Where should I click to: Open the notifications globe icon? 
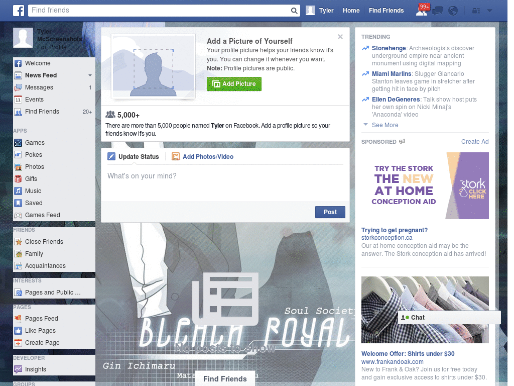tap(453, 11)
